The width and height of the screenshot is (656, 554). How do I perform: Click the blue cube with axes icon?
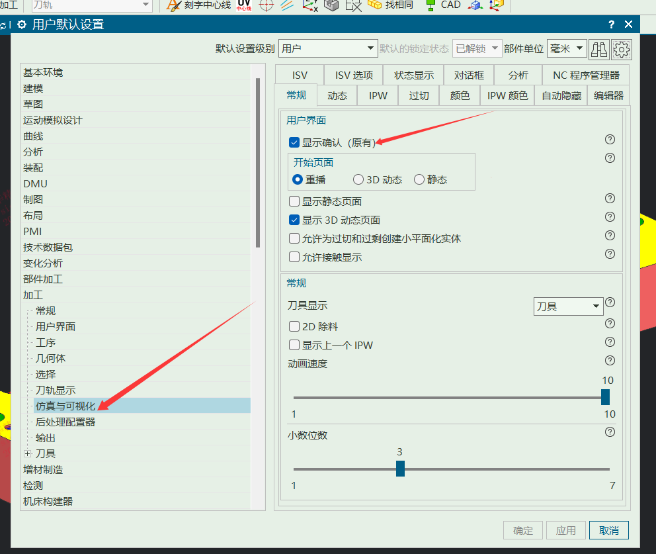(475, 5)
